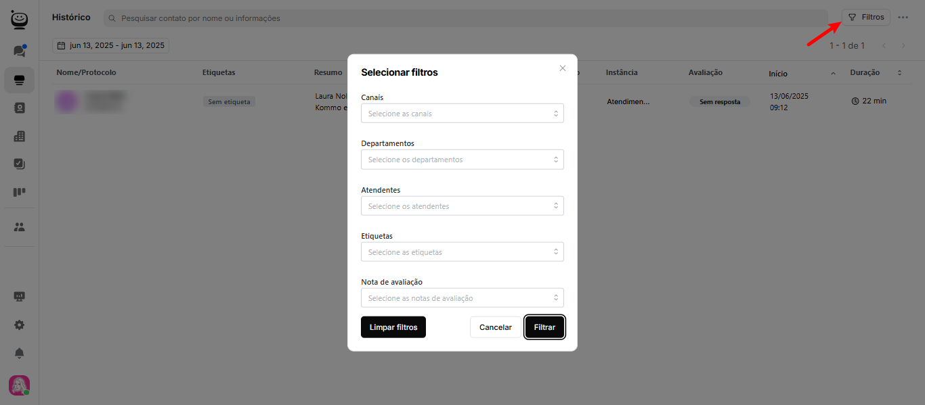Open the chat conversations sidebar icon
The image size is (925, 405).
[19, 51]
